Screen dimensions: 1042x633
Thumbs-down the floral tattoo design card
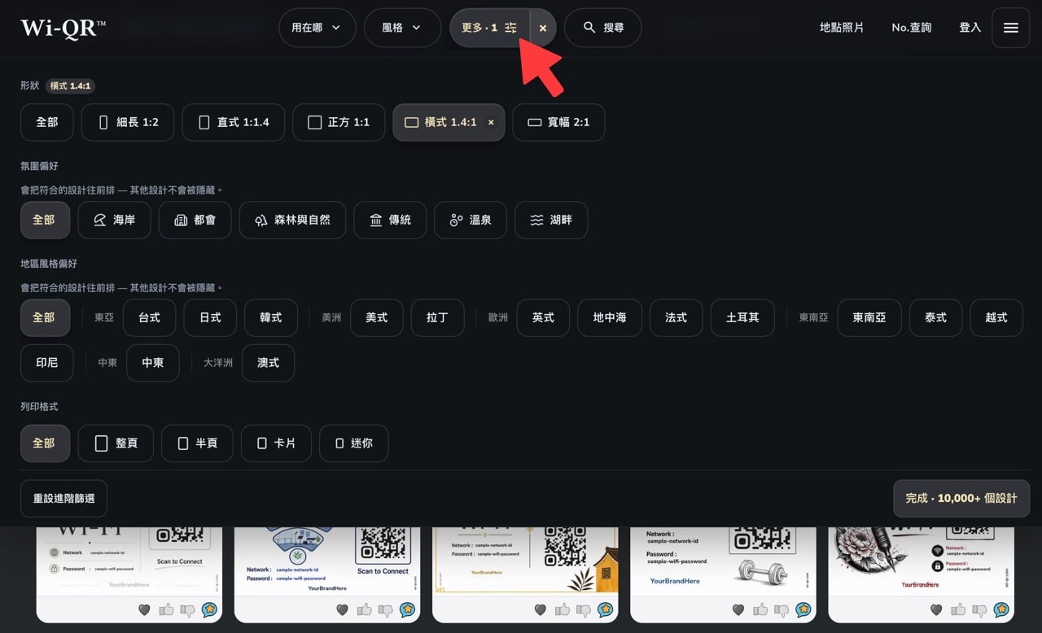coord(979,609)
